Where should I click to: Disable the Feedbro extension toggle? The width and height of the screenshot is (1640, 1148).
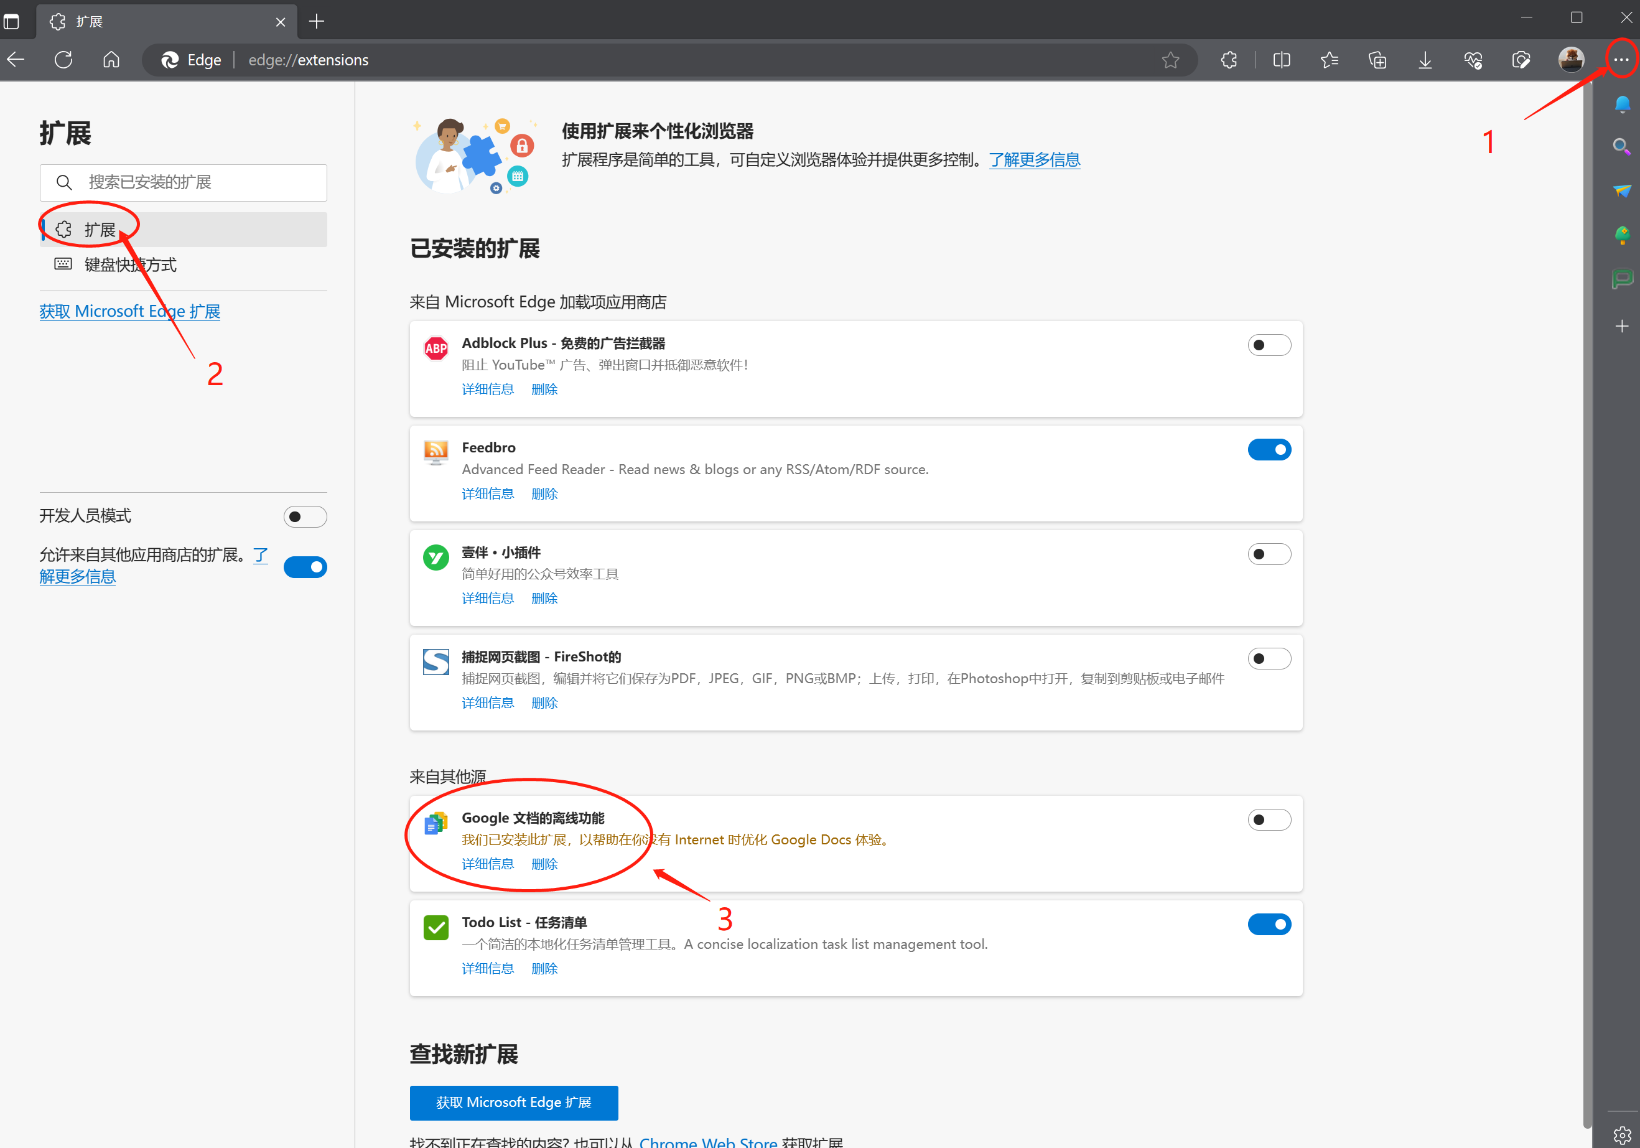click(x=1269, y=449)
